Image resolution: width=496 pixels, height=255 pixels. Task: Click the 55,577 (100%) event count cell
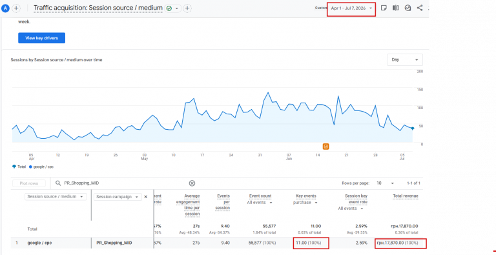tap(262, 243)
